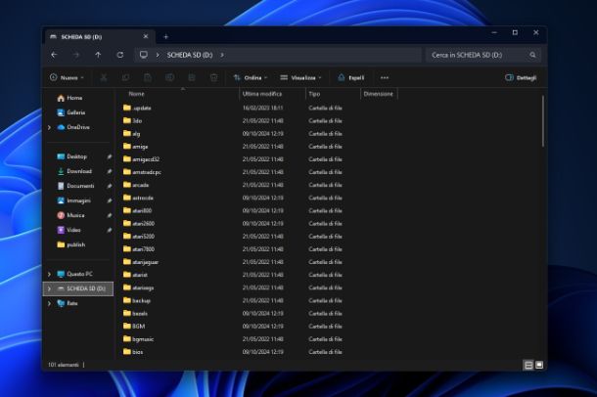This screenshot has width=597, height=397.
Task: Switch to details list view
Action: 528,365
